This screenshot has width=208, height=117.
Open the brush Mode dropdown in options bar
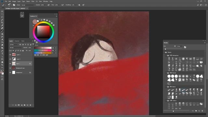28,5
